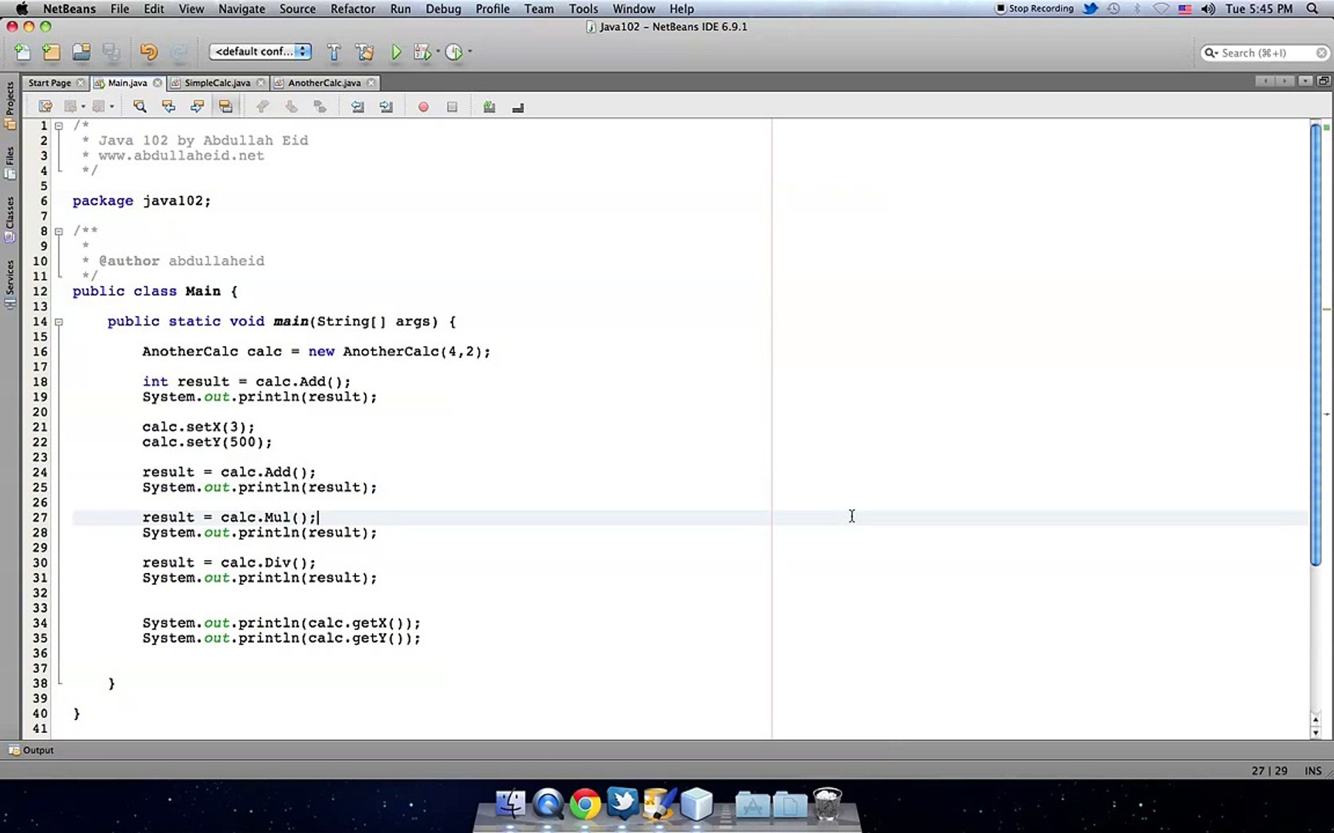1334x833 pixels.
Task: Run the Java102 project with green arrow
Action: tap(396, 52)
